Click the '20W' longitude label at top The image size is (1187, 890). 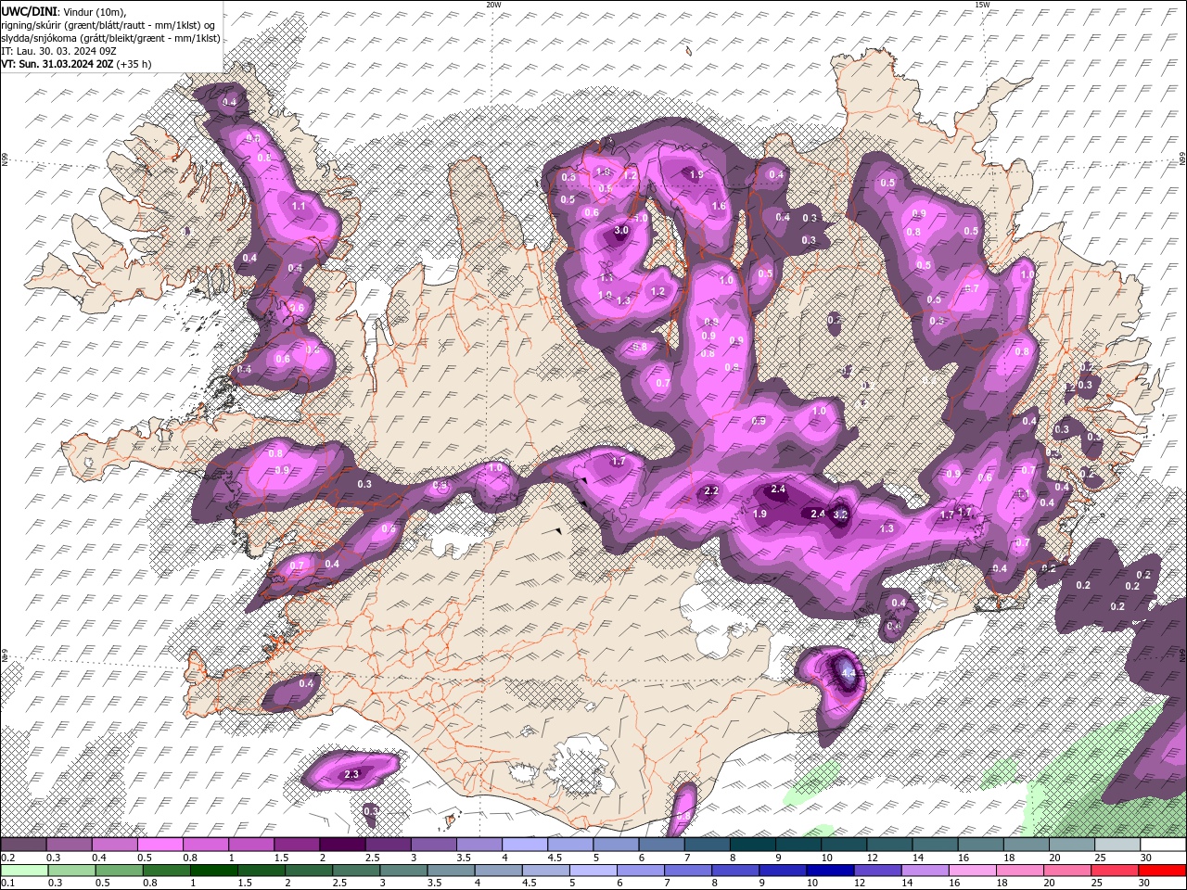493,5
